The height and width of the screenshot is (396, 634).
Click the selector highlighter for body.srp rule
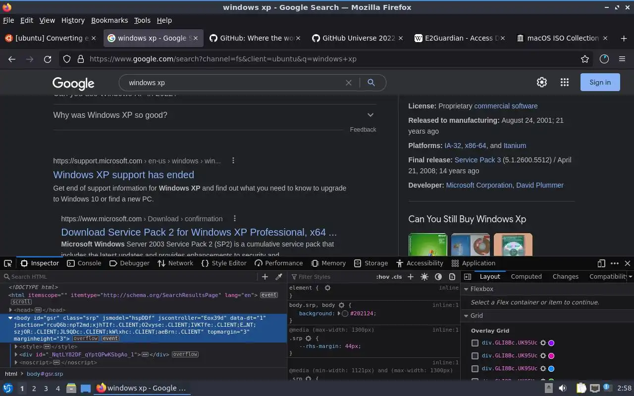pyautogui.click(x=343, y=305)
